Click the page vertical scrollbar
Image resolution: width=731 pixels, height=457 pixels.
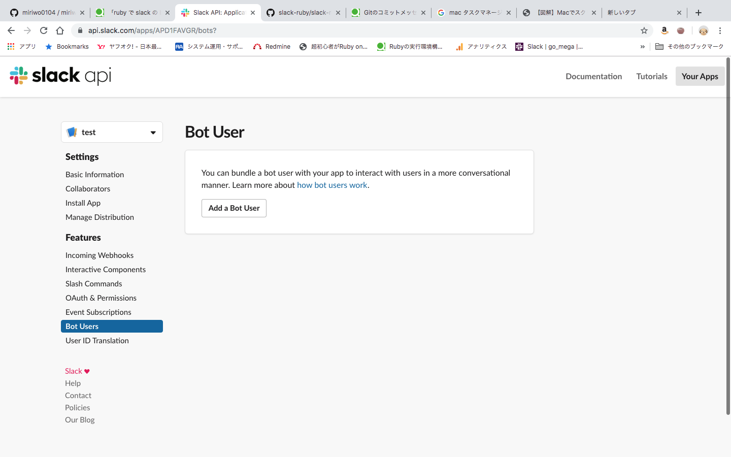[x=728, y=237]
